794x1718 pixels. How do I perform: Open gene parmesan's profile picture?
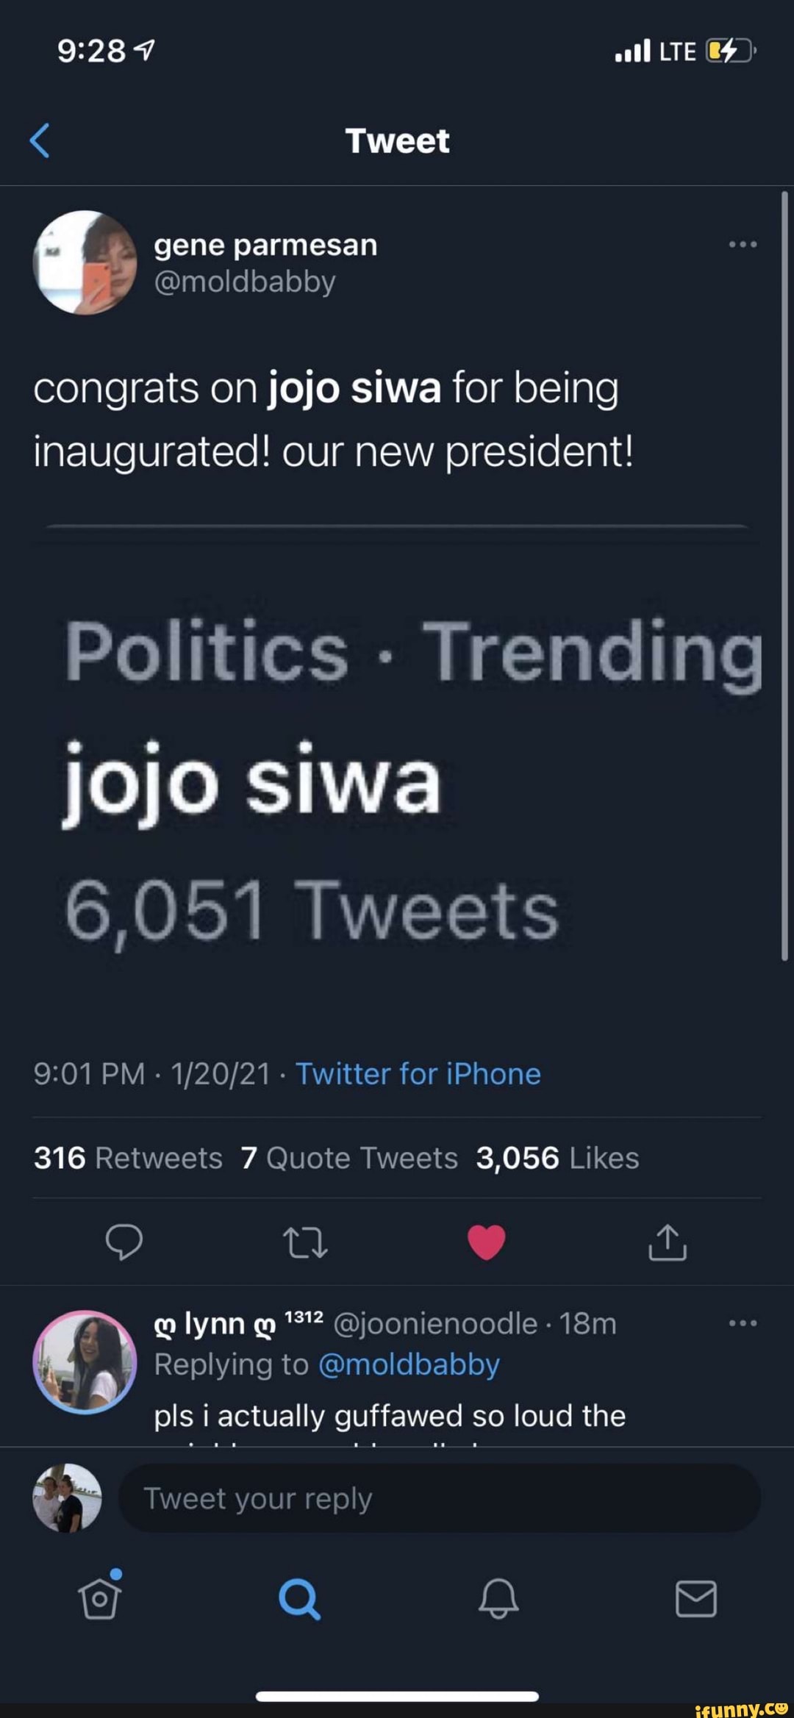coord(85,262)
